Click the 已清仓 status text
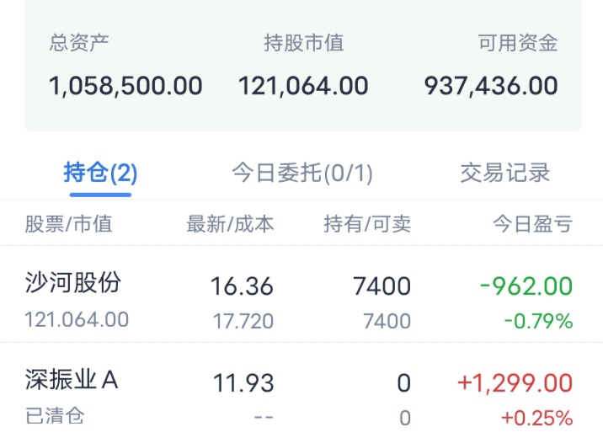This screenshot has height=438, width=603. pyautogui.click(x=55, y=416)
